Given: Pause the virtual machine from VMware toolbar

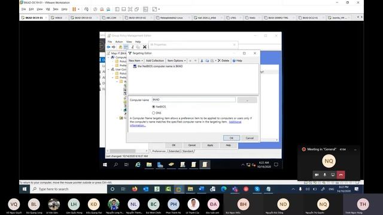Looking at the screenshot, I should [74, 10].
